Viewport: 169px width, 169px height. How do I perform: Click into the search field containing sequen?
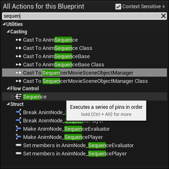point(81,16)
